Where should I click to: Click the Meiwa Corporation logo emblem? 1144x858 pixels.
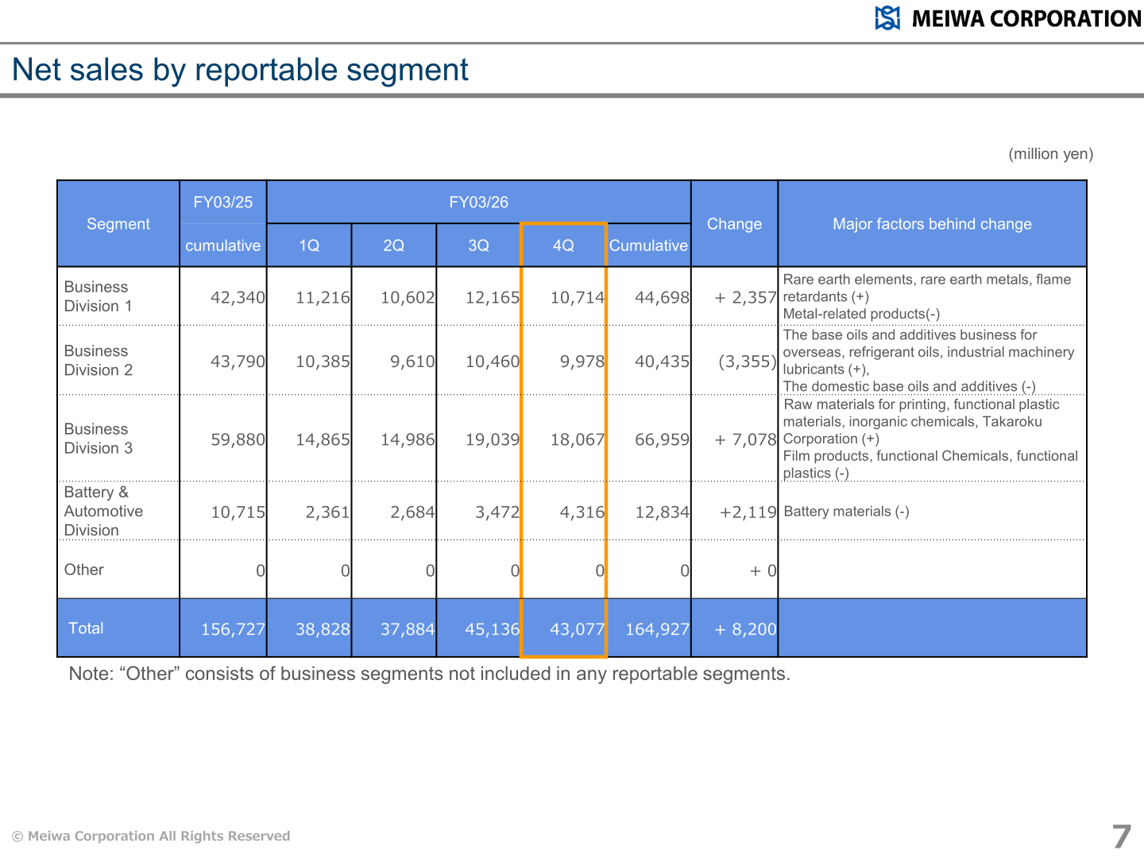coord(887,18)
